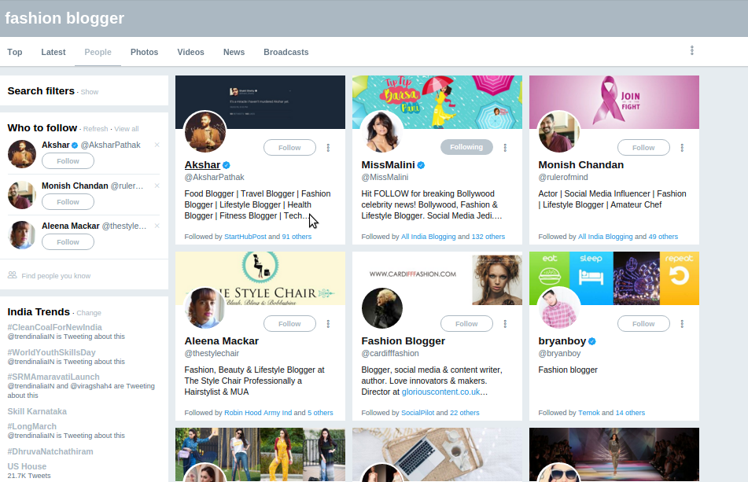
Task: Follow Monish Chandan in Who to follow
Action: click(68, 202)
